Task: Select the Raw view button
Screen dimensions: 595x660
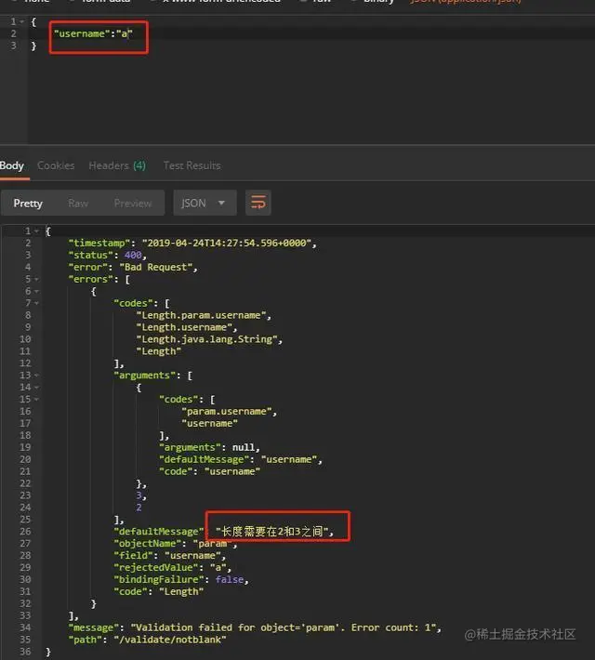Action: coord(78,204)
